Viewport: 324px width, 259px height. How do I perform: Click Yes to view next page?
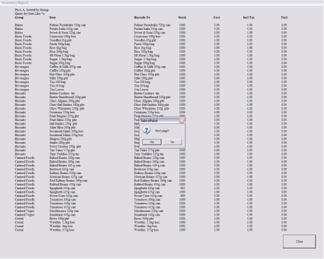(x=151, y=142)
